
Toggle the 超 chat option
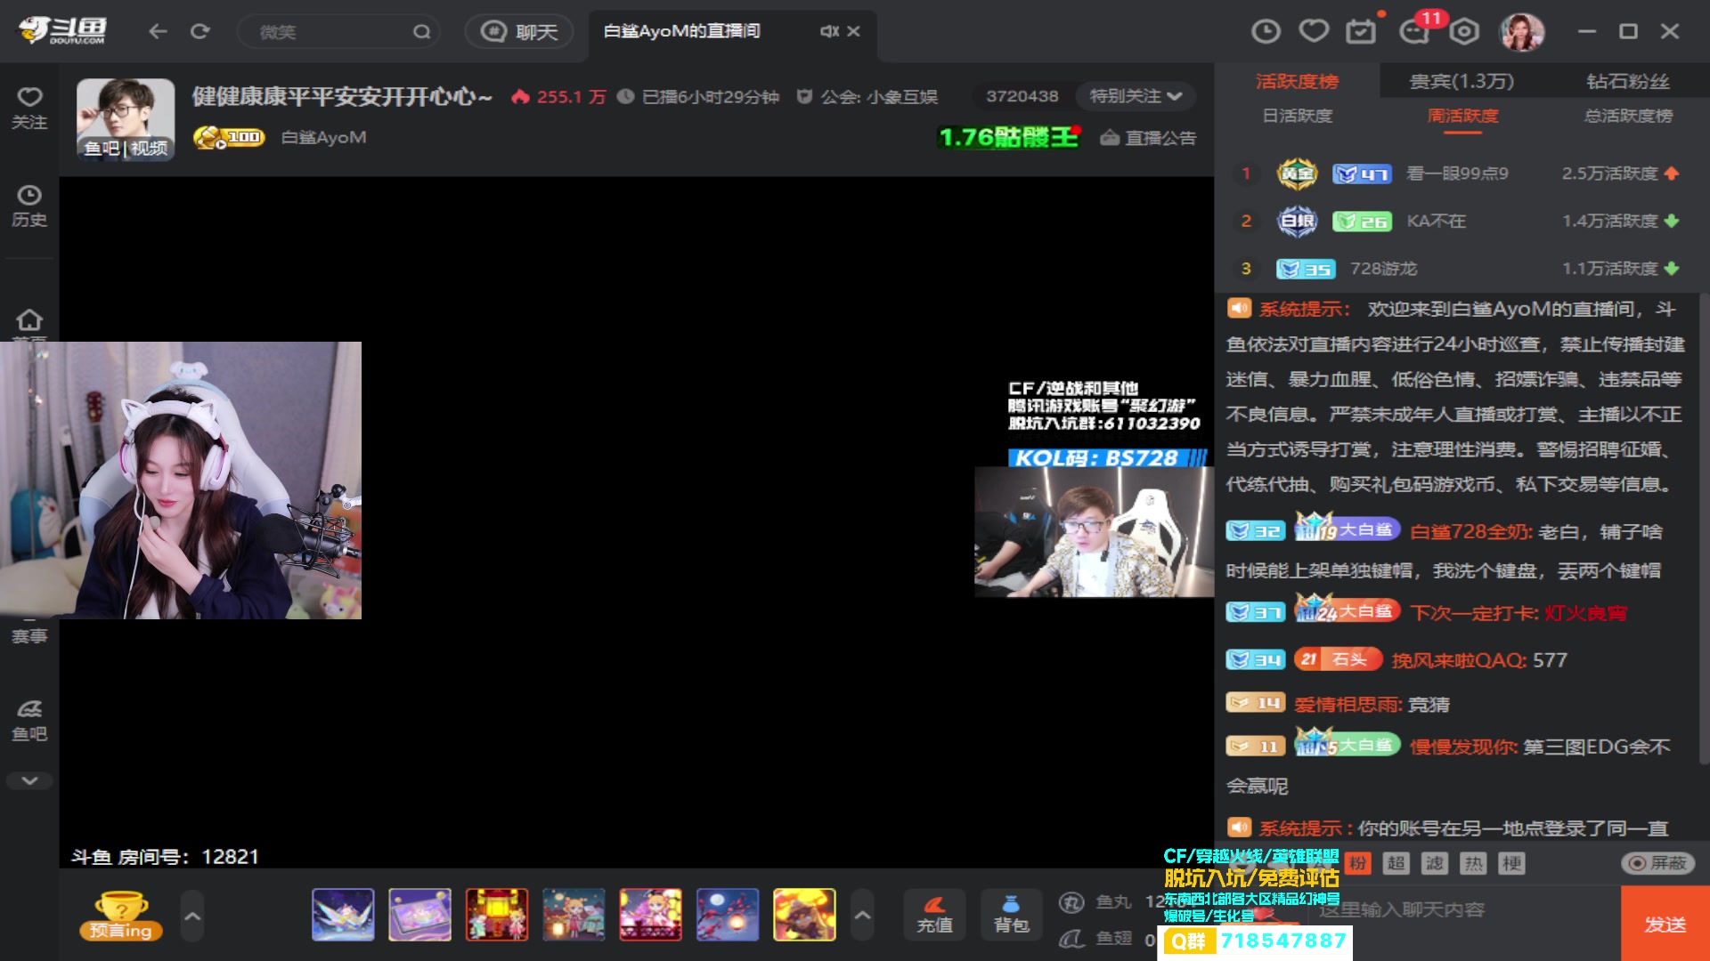point(1396,863)
